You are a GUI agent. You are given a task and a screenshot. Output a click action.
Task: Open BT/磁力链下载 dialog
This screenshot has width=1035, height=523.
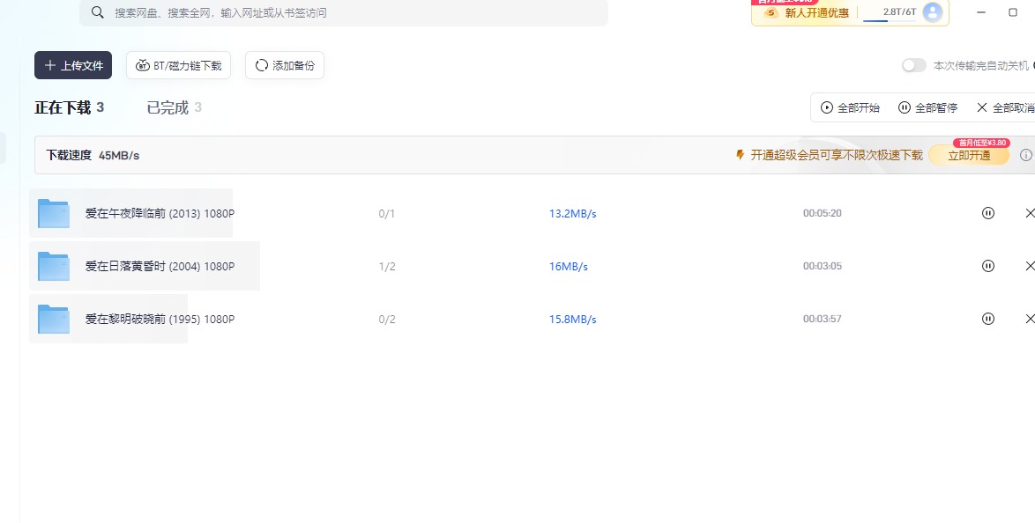click(x=179, y=65)
